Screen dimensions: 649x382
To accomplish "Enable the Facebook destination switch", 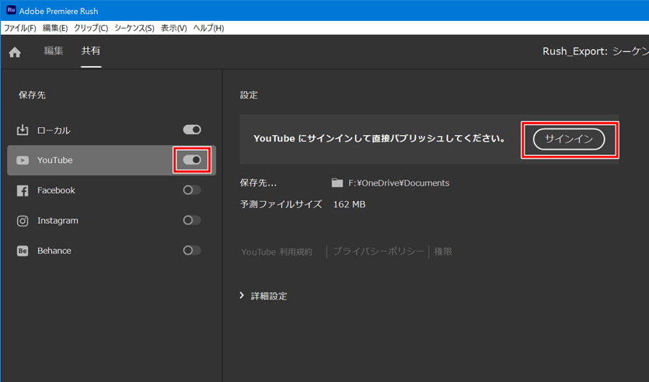I will tap(192, 190).
